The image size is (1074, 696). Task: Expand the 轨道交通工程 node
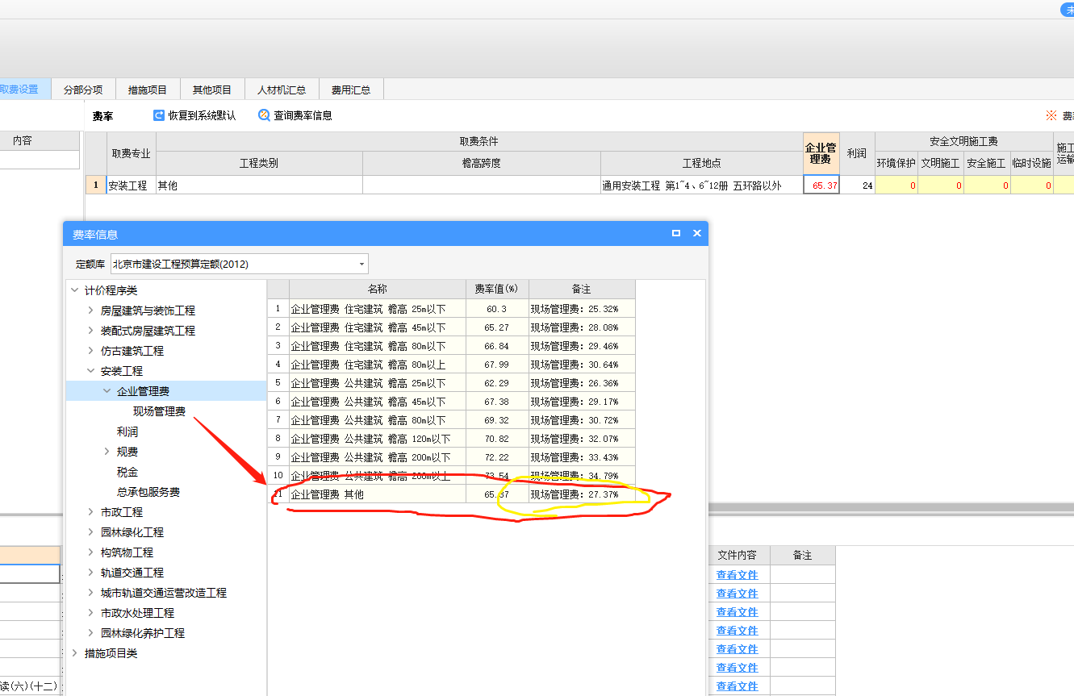[90, 573]
